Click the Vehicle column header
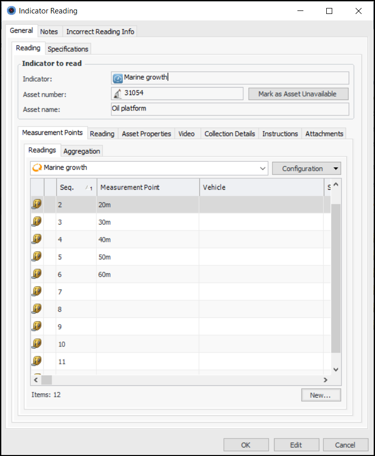 point(262,187)
